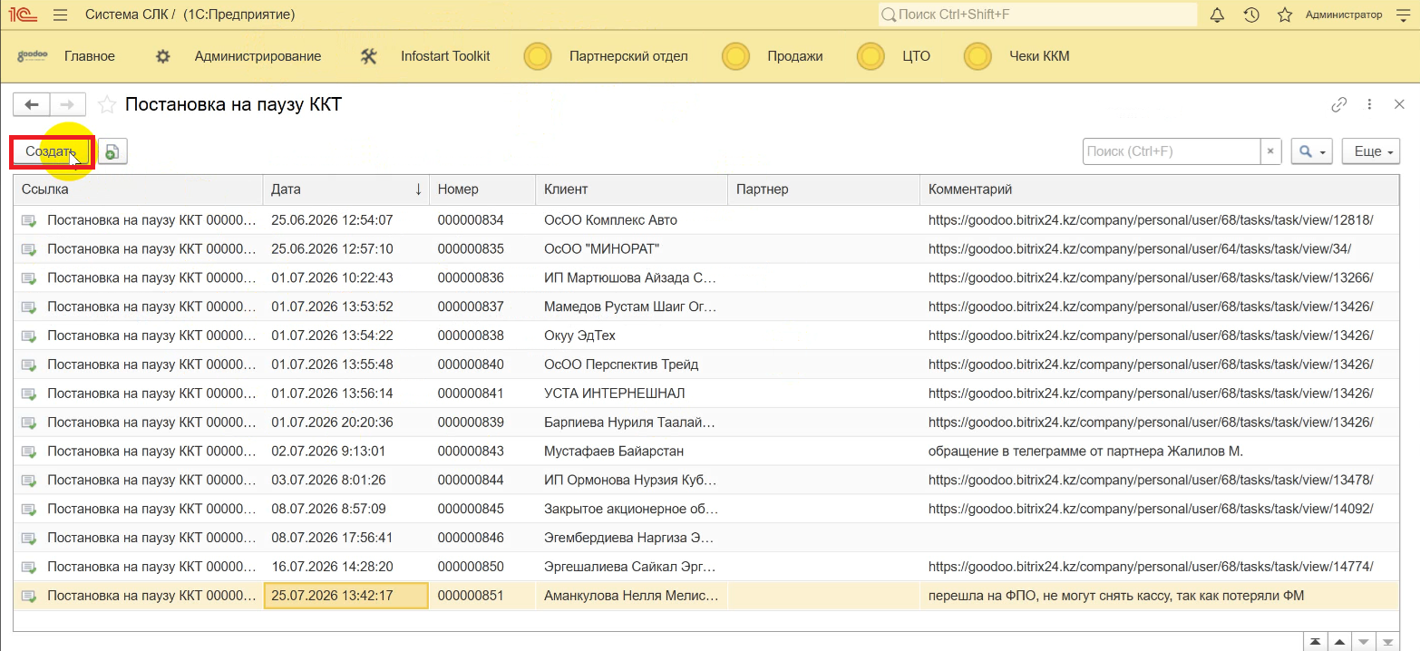Click the Продажи circle icon
The height and width of the screenshot is (651, 1420).
[735, 56]
